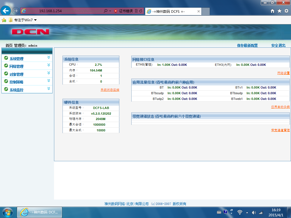Expand 控制策略 with double chevron
This screenshot has width=291, height=218.
pyautogui.click(x=49, y=80)
